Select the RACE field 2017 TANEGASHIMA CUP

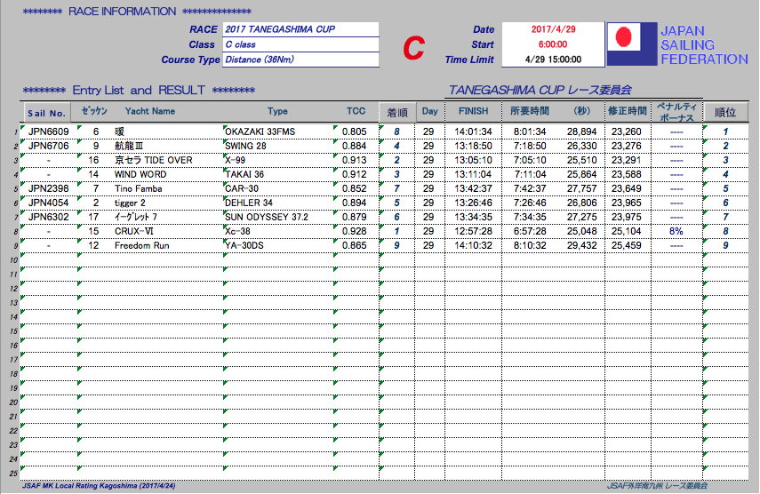click(300, 29)
